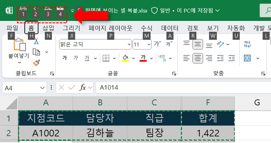Decrease font size with the smaller 가 icon
This screenshot has height=143, width=271.
(169, 44)
